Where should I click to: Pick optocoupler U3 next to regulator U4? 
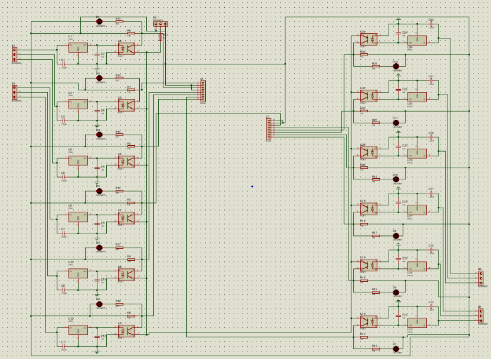coord(126,105)
